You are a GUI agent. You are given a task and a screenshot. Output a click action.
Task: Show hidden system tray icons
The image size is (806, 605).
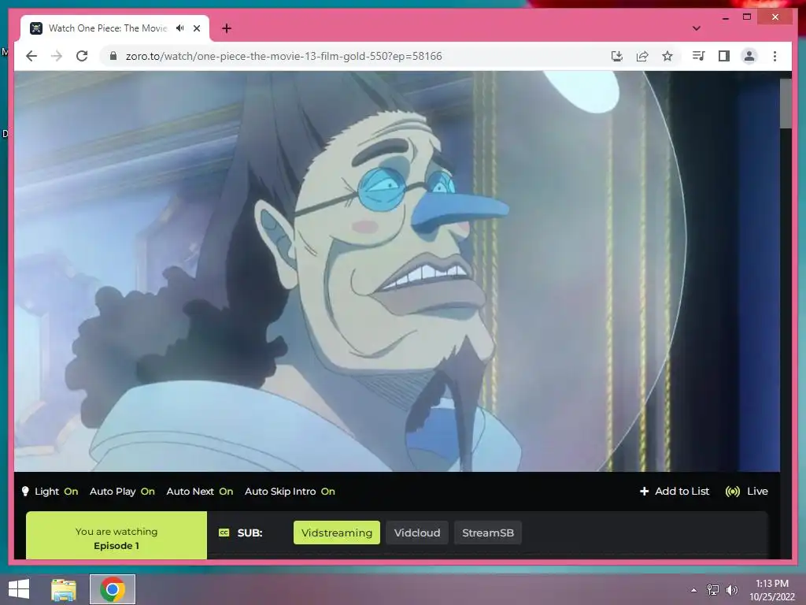693,590
